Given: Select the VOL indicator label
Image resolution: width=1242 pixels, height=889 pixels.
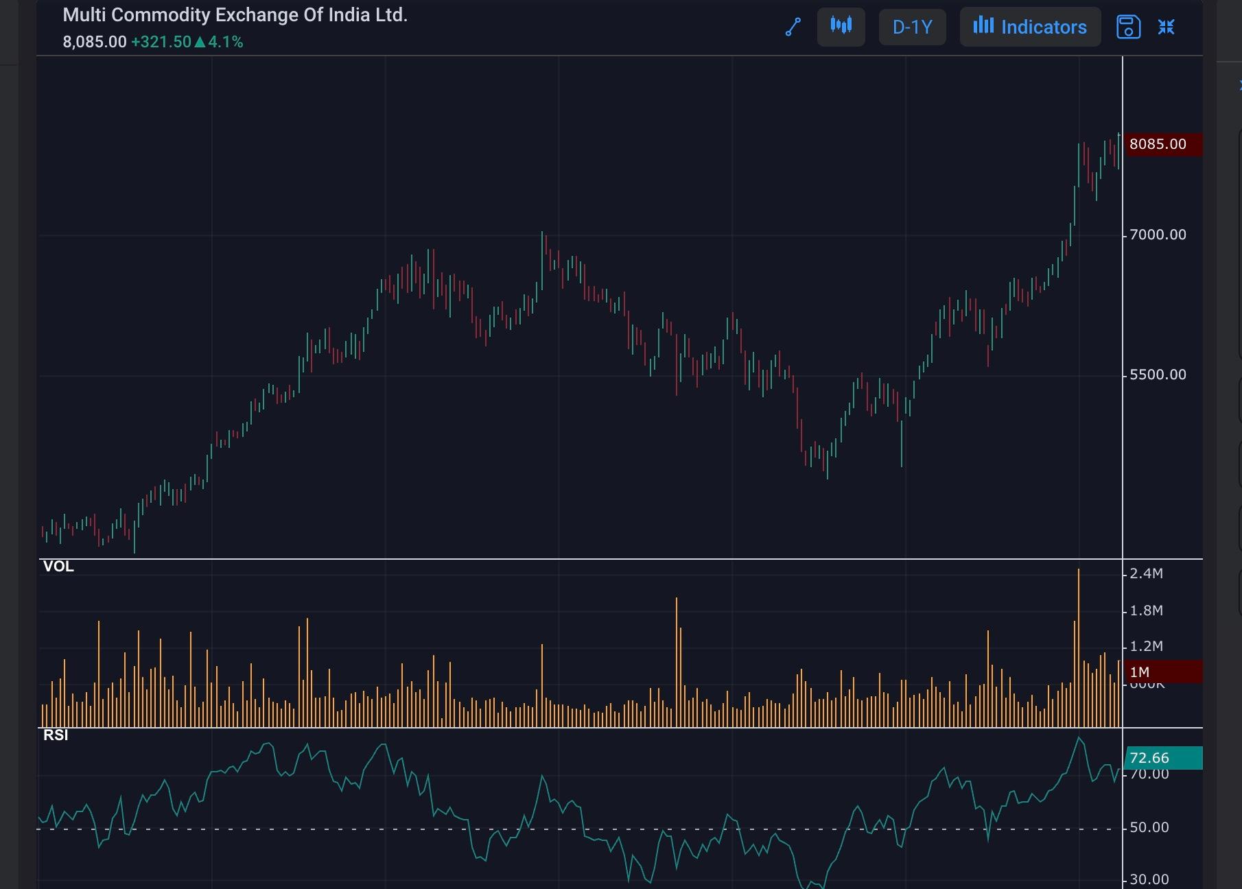Looking at the screenshot, I should click(x=58, y=567).
